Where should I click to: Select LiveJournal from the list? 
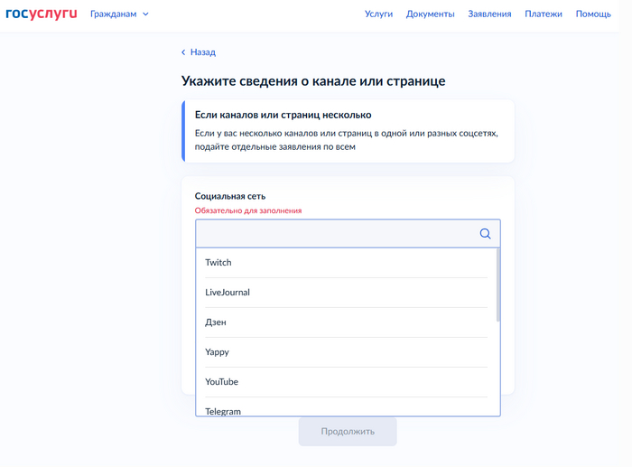point(346,293)
